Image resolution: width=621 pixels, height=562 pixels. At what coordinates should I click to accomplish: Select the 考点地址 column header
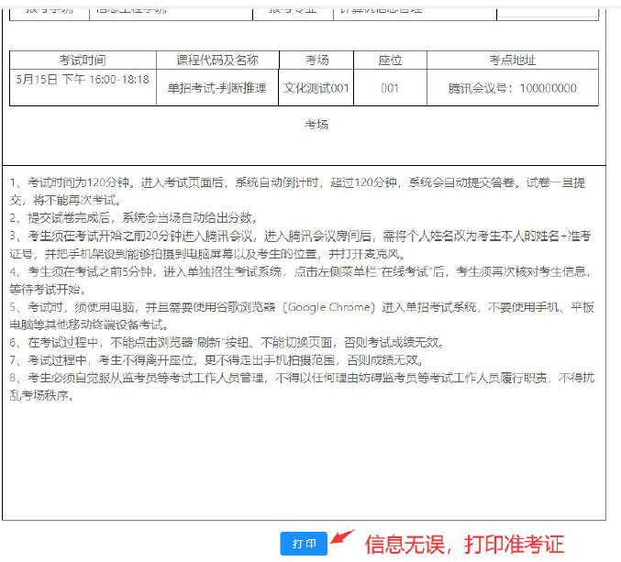[512, 61]
